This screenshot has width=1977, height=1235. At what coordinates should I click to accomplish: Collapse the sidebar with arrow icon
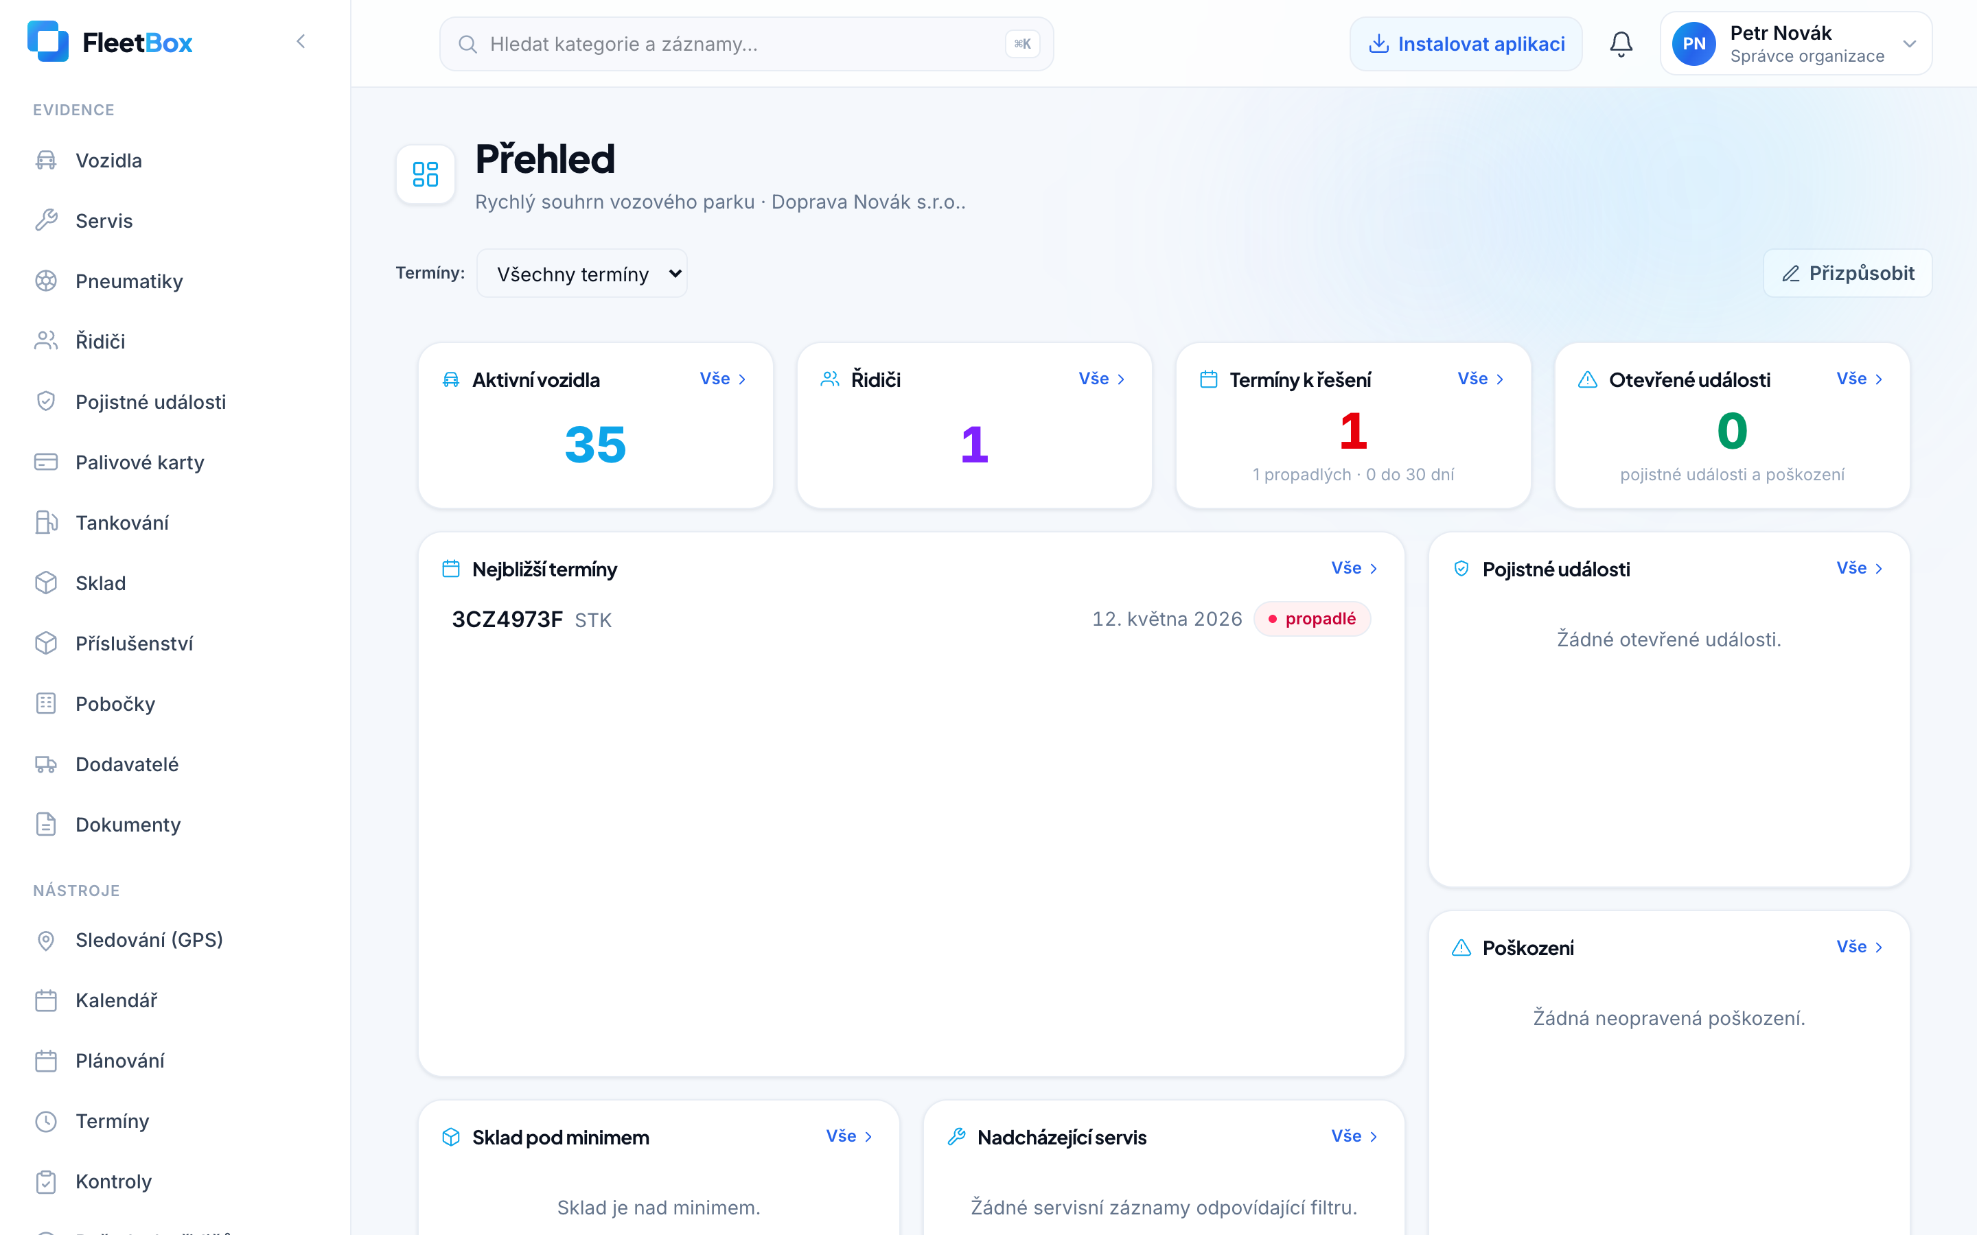click(x=301, y=42)
